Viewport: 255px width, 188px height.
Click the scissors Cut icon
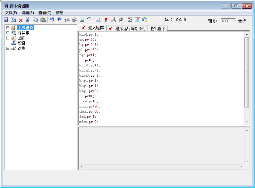point(28,20)
